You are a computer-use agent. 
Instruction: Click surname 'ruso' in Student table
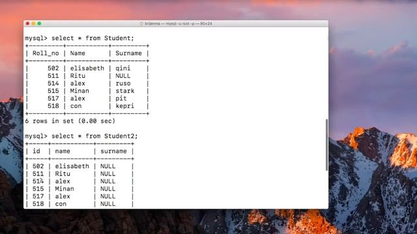click(x=123, y=83)
